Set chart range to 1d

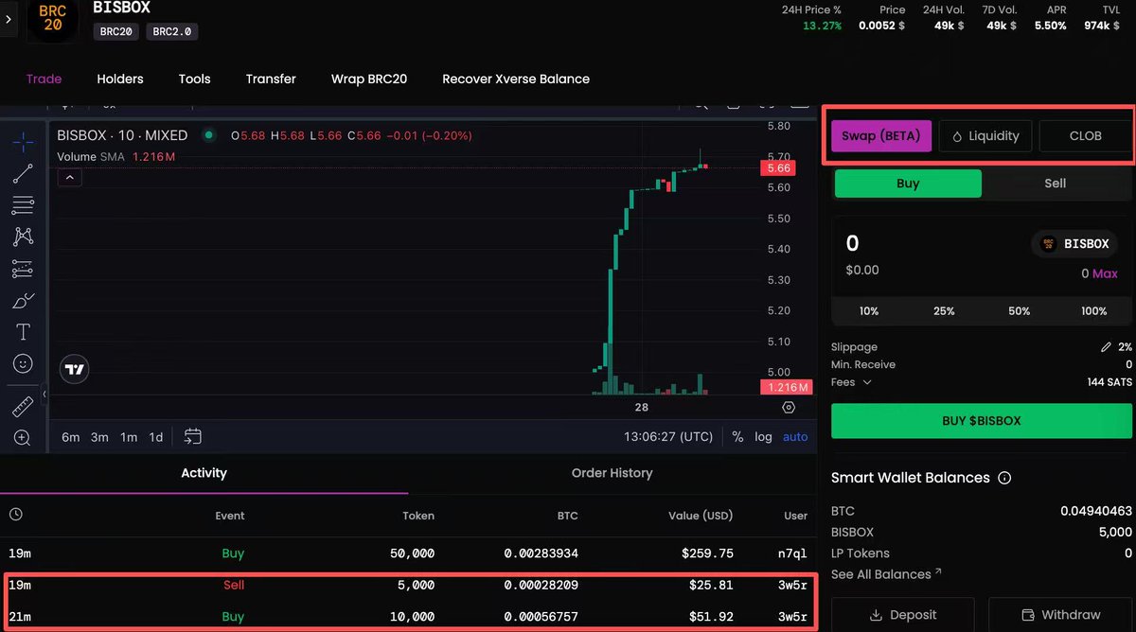(156, 437)
